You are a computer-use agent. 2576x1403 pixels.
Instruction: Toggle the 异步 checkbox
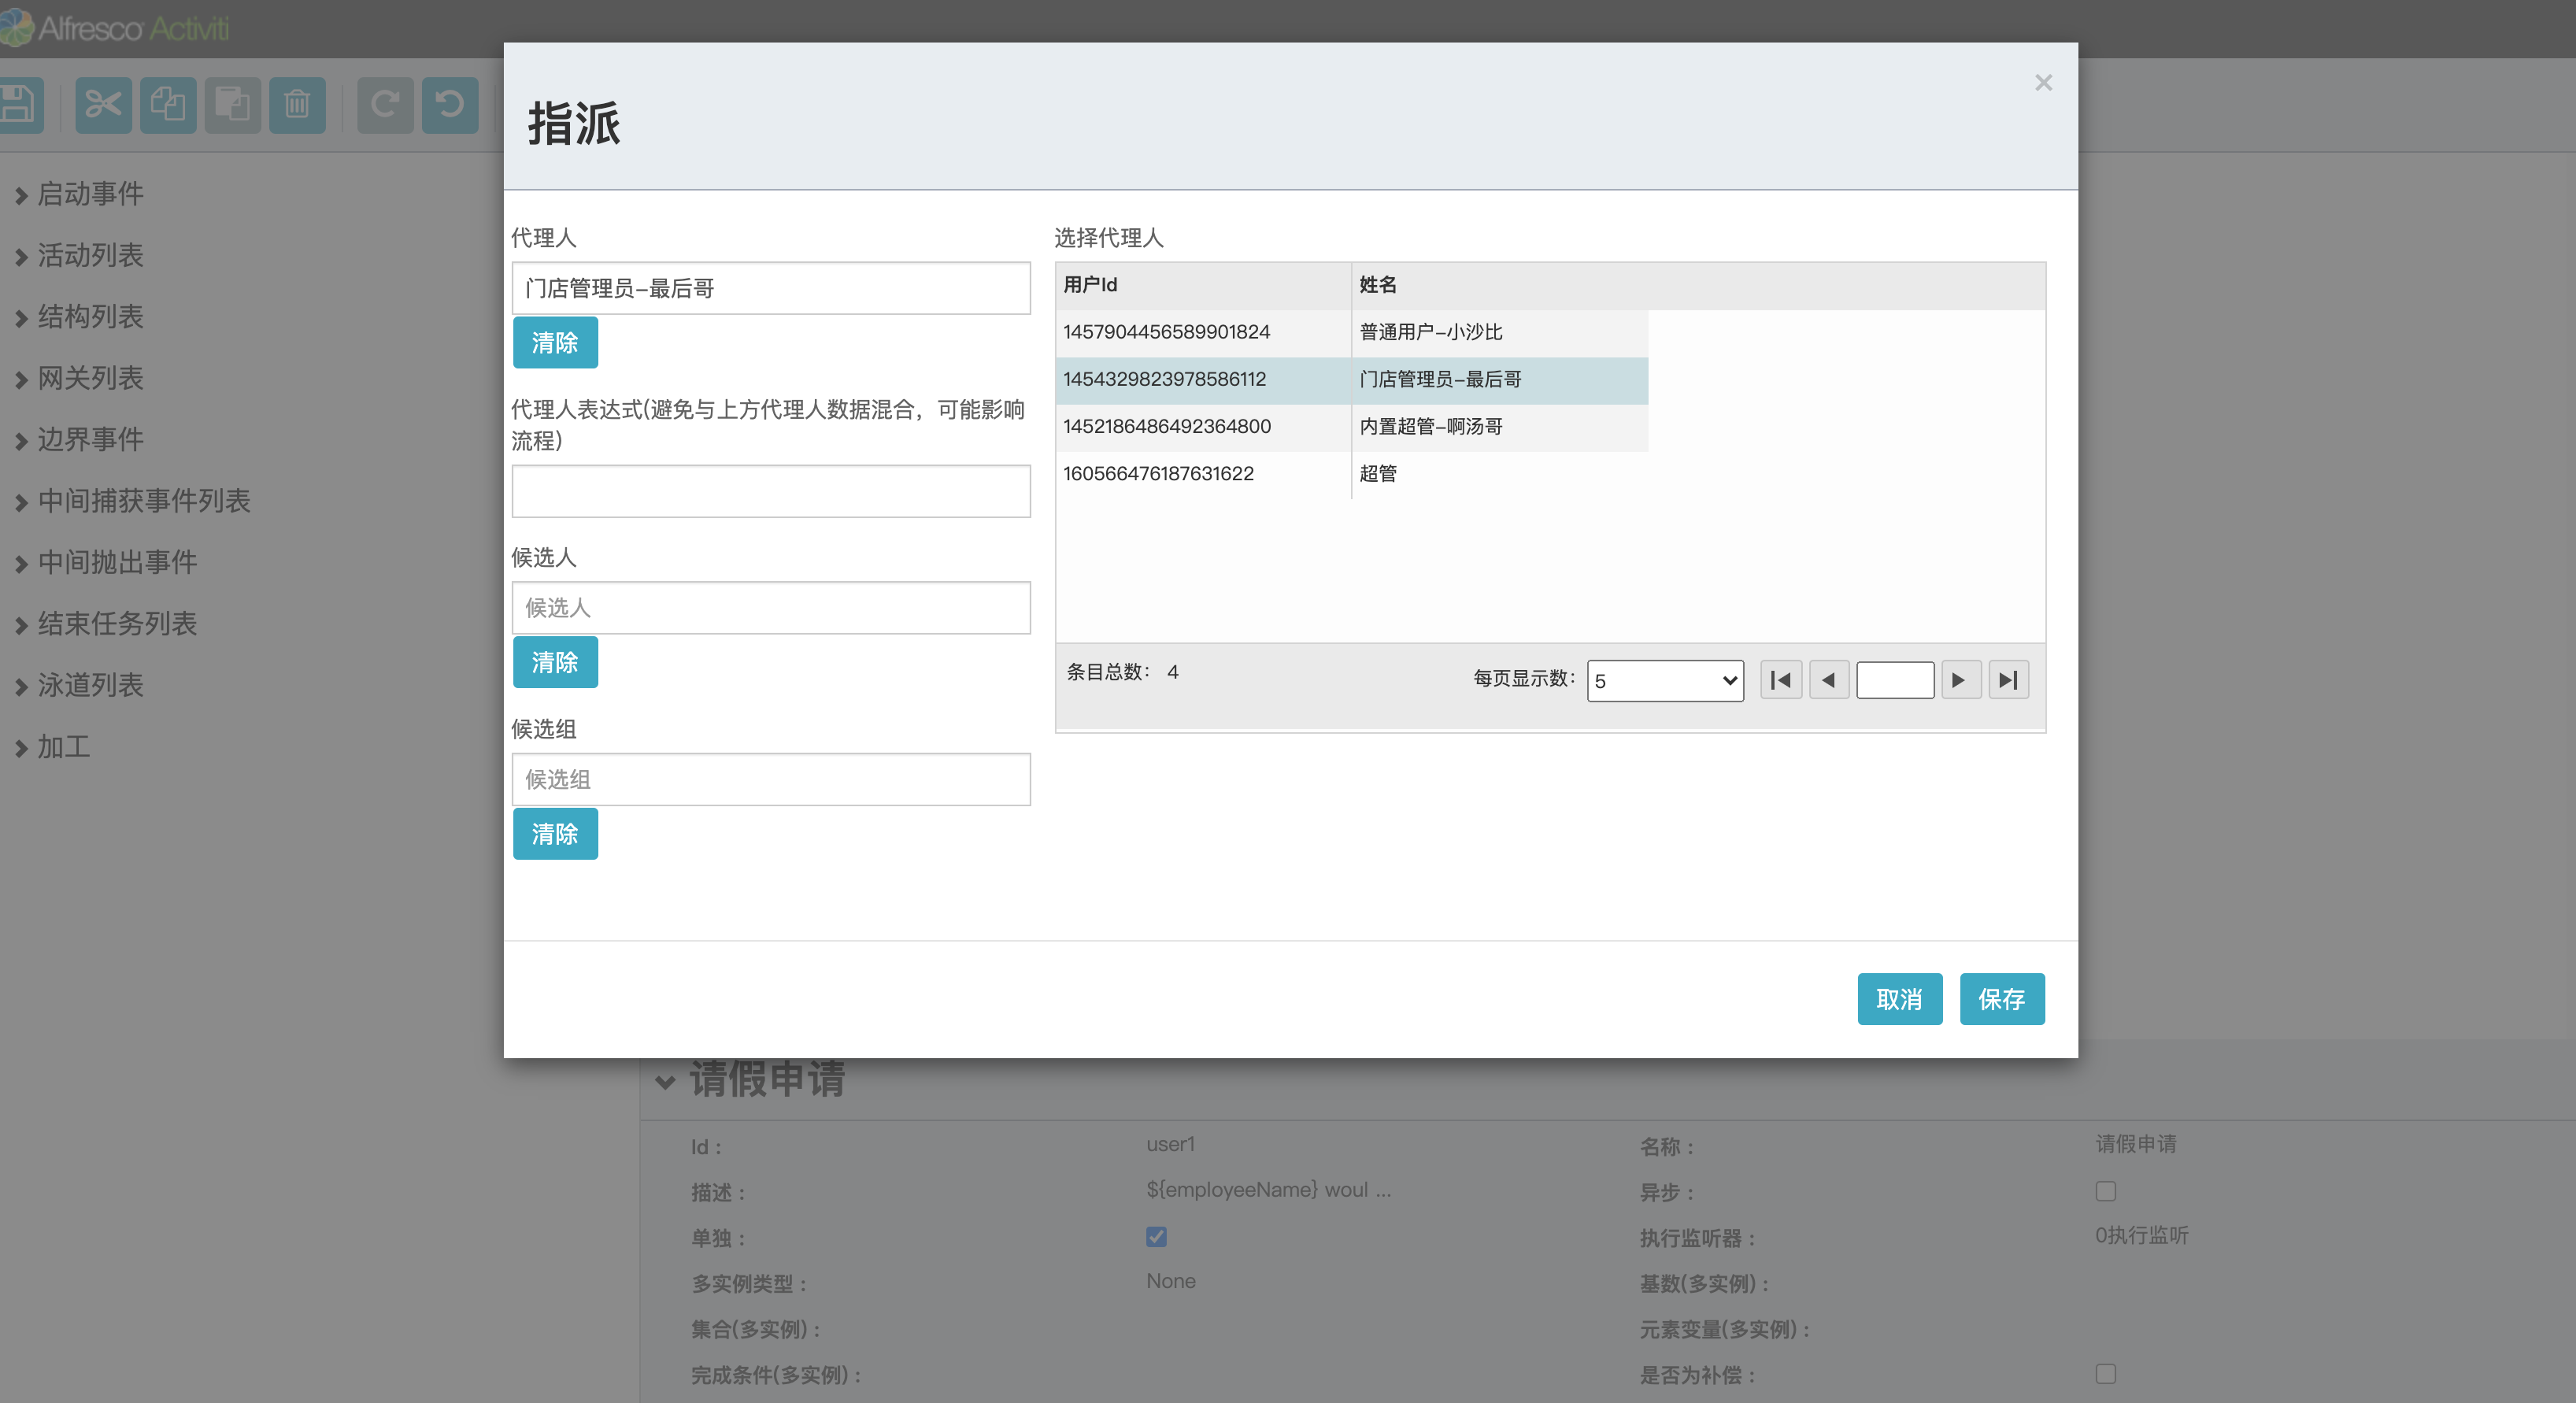[x=2105, y=1191]
